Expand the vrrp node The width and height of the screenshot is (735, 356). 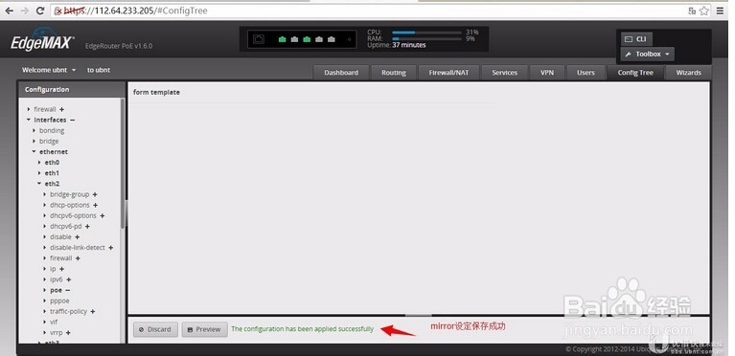pos(45,333)
